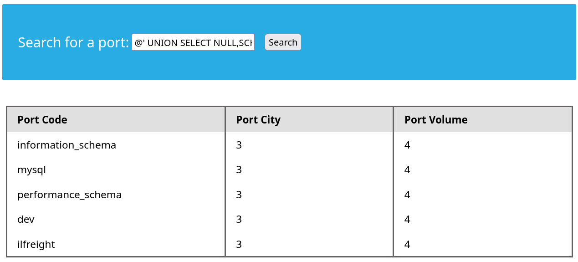Click Port Volume value in information_schema row
Image resolution: width=578 pixels, height=262 pixels.
tap(407, 145)
